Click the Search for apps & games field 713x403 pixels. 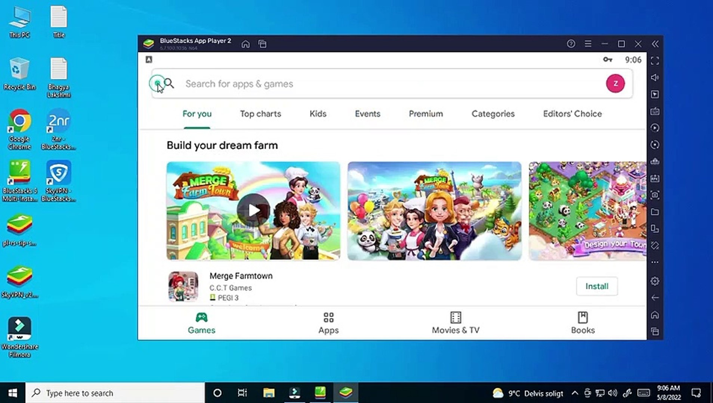[392, 84]
